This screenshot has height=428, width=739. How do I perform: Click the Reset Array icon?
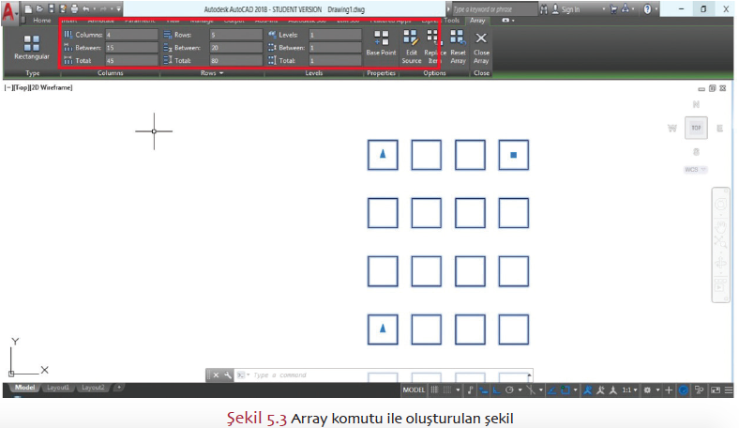click(x=458, y=43)
